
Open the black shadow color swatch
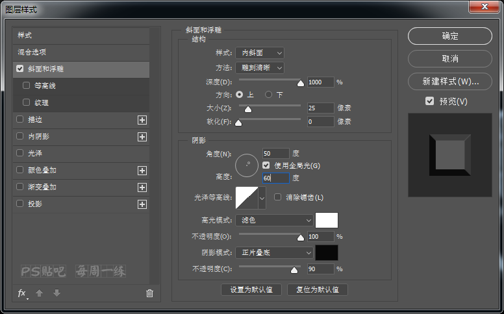pyautogui.click(x=327, y=252)
